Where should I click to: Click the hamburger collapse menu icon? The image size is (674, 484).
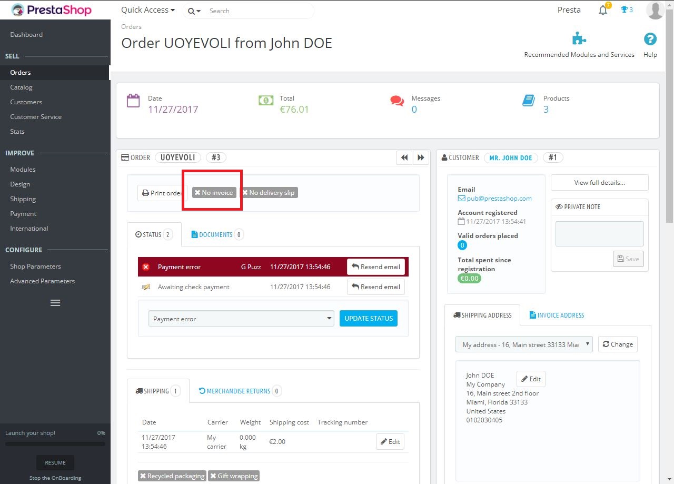[x=55, y=303]
